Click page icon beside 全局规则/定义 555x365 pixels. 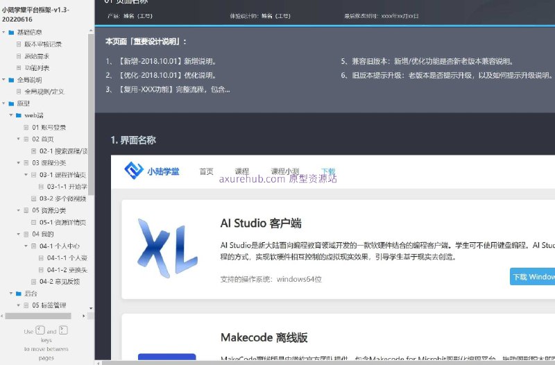click(x=19, y=92)
